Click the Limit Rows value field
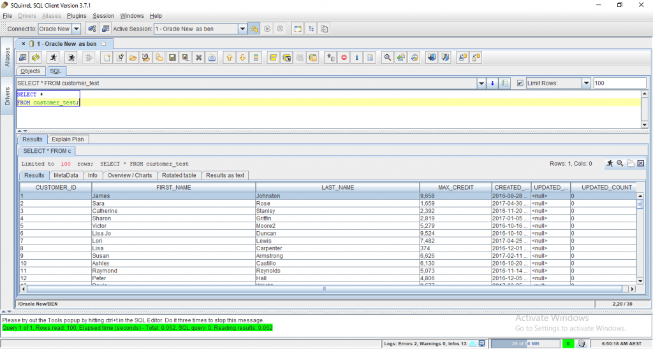 617,83
